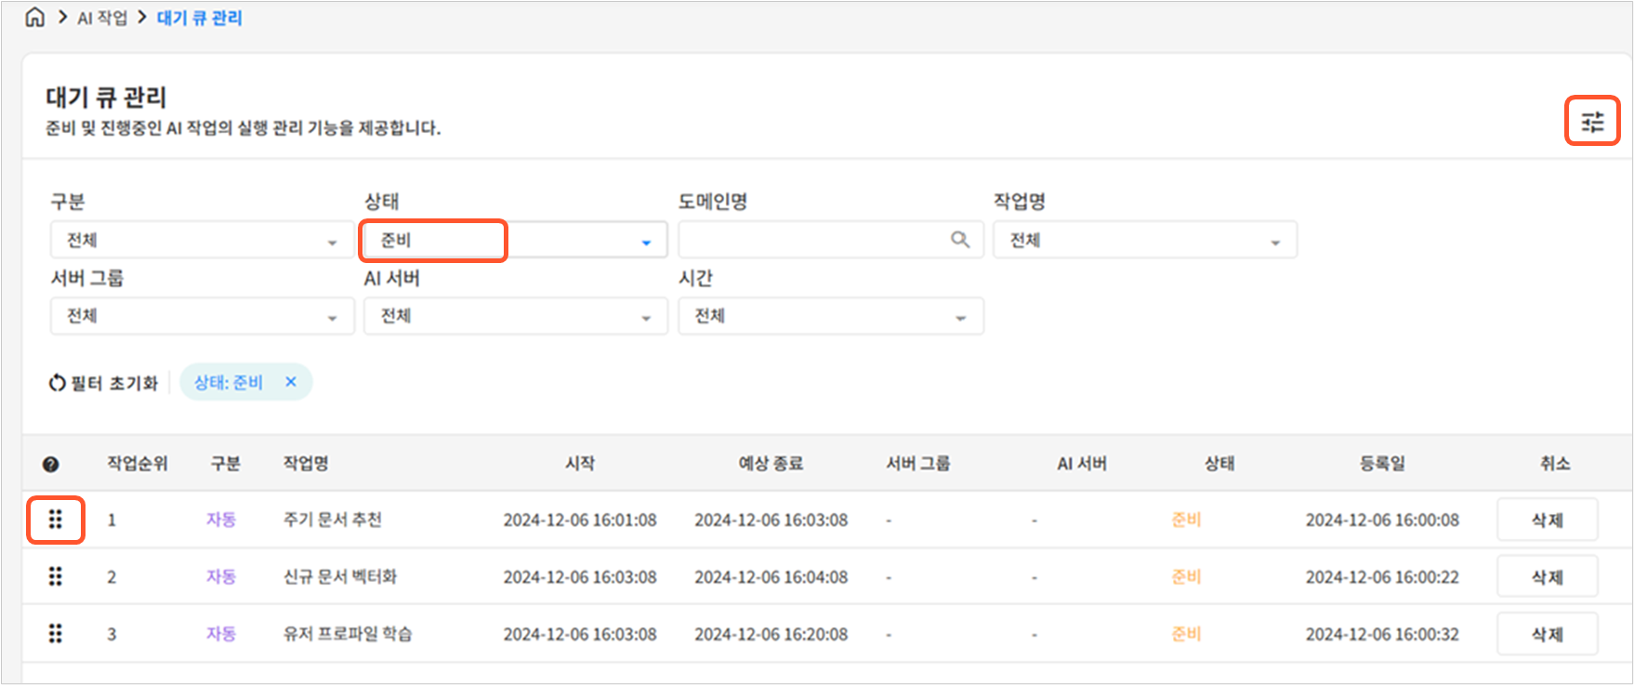This screenshot has width=1634, height=685.
Task: Expand the 작업명 dropdown
Action: (1144, 241)
